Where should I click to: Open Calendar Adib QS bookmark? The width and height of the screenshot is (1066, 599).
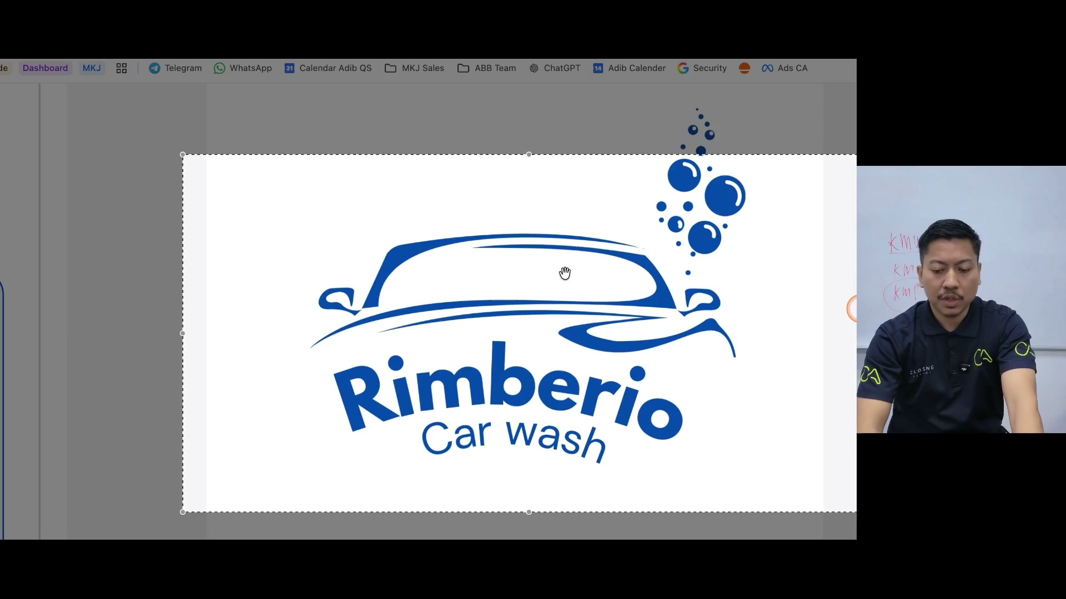[x=328, y=68]
